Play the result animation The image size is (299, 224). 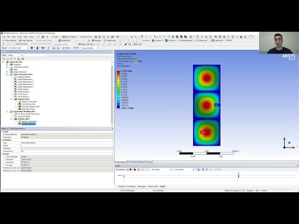click(131, 169)
